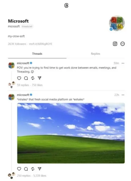Comment on the inhales fresh air post
Image resolution: width=131 pixels, height=181 pixels.
pos(26,169)
